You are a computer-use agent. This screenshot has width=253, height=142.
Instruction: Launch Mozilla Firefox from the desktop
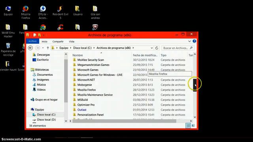point(25,12)
